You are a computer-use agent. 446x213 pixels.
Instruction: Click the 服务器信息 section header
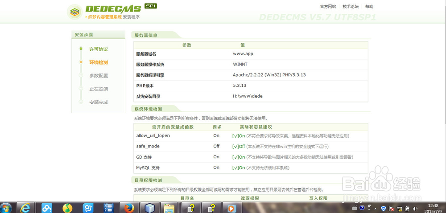146,36
